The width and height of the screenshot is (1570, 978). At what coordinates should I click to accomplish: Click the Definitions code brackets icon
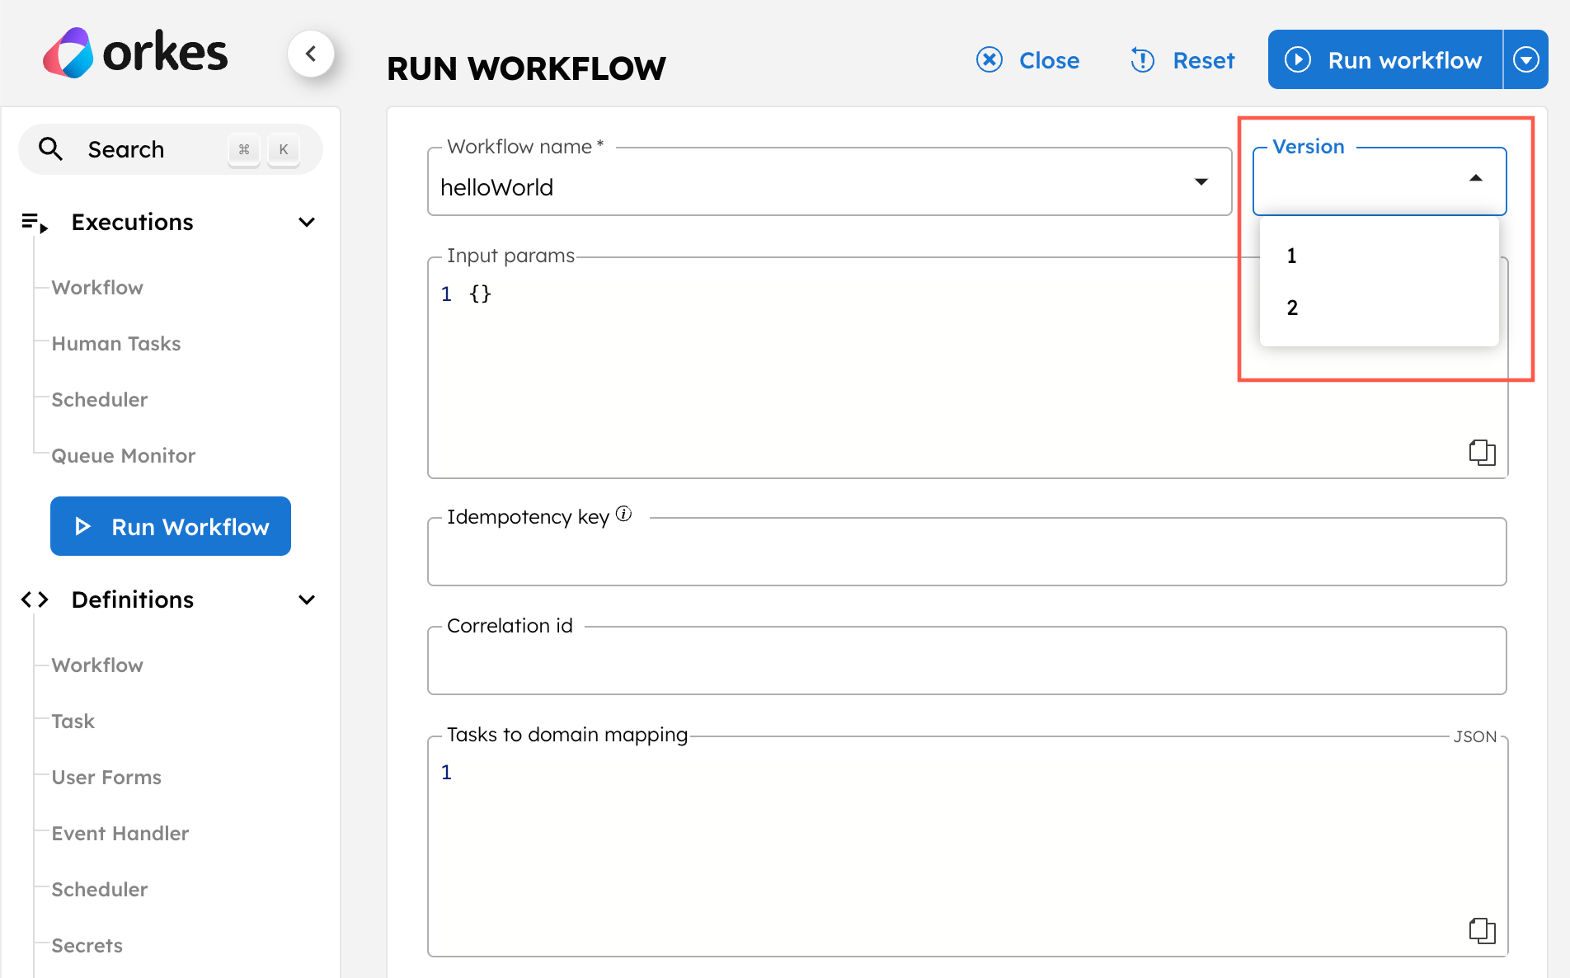click(x=35, y=599)
